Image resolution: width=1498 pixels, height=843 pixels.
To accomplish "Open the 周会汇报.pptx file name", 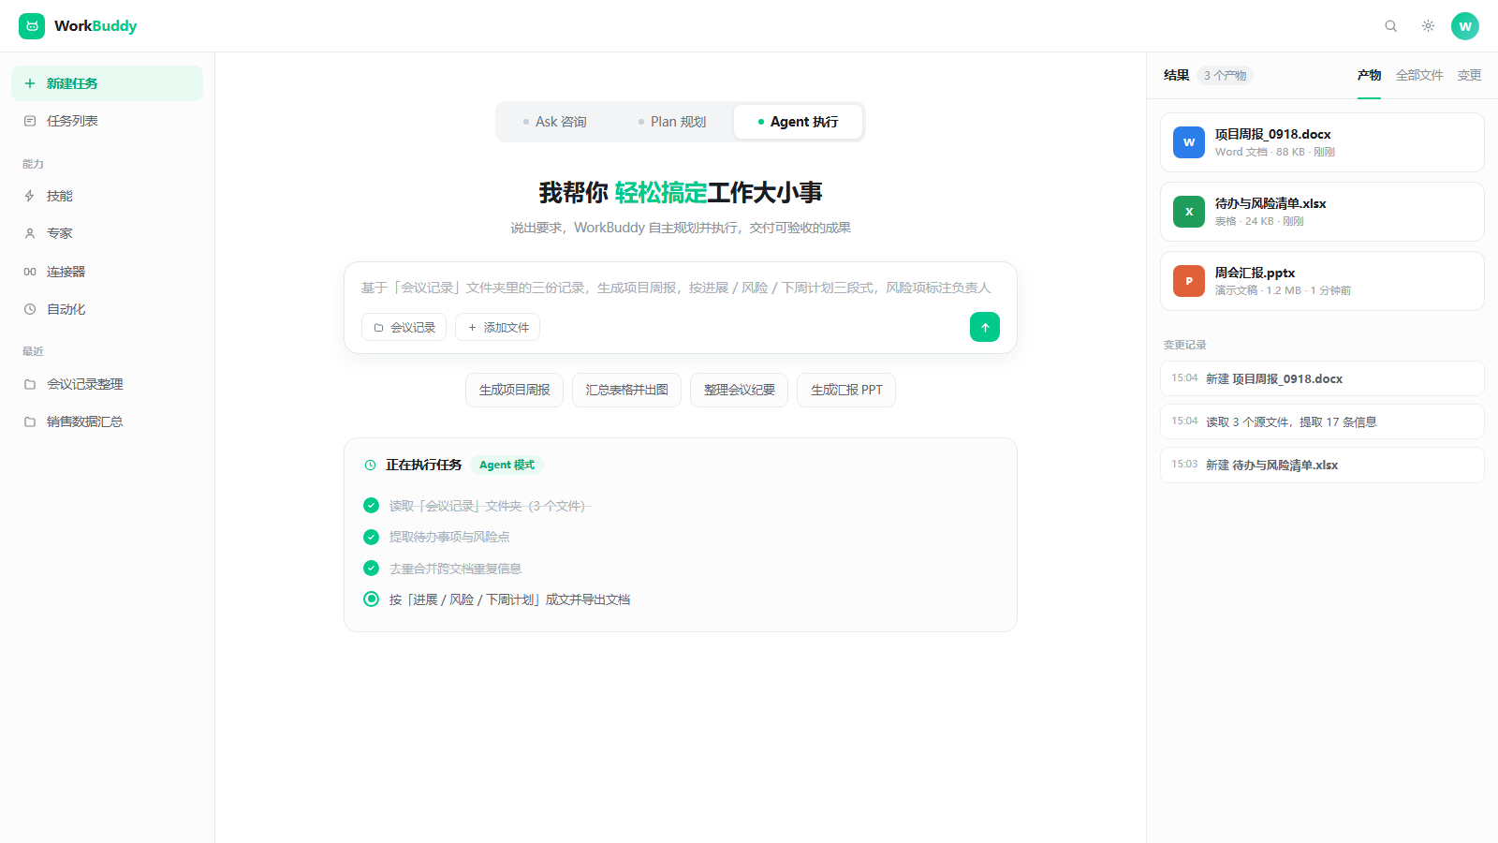I will pyautogui.click(x=1255, y=273).
